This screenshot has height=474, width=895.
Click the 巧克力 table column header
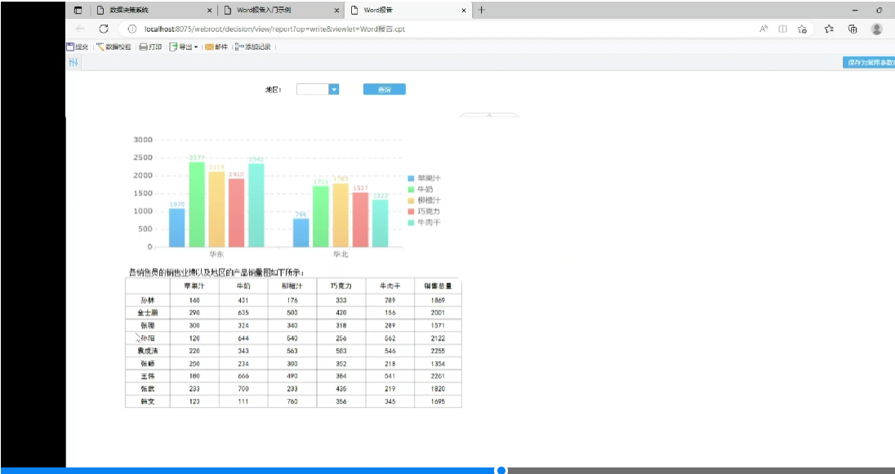pos(341,286)
